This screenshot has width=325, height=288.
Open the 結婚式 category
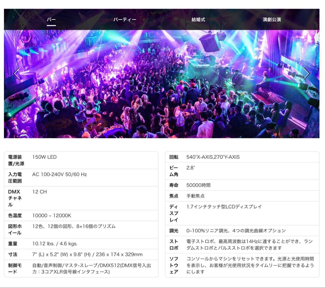click(x=197, y=19)
